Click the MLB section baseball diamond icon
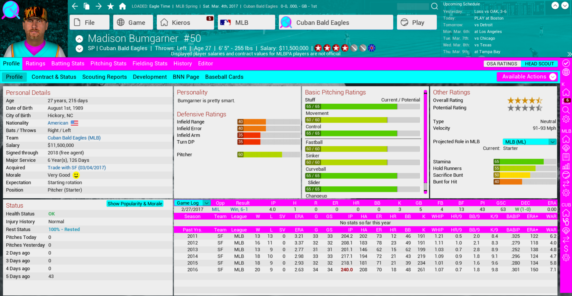The width and height of the screenshot is (572, 296). click(566, 148)
